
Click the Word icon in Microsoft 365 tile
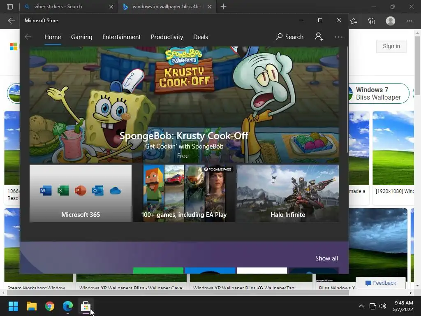pyautogui.click(x=46, y=191)
